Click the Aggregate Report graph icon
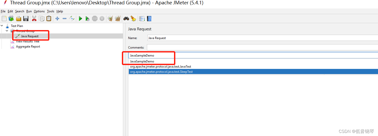Image resolution: width=378 pixels, height=136 pixels. (12, 47)
